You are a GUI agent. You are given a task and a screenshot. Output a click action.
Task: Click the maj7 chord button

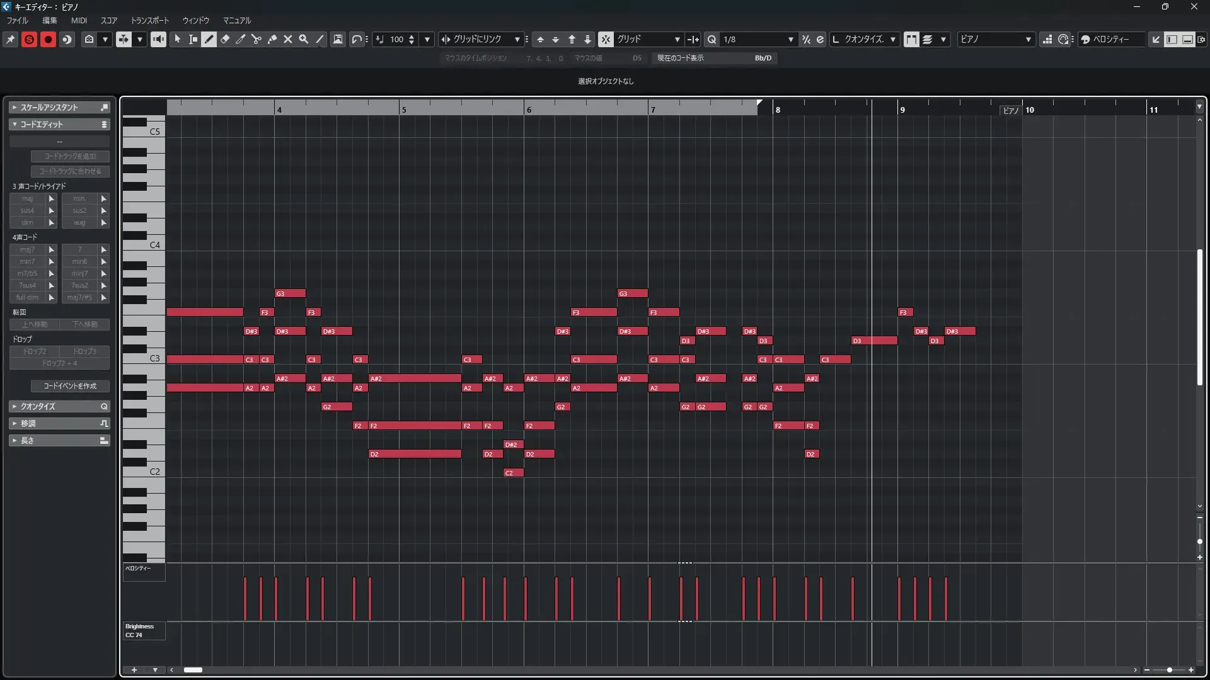(x=27, y=249)
